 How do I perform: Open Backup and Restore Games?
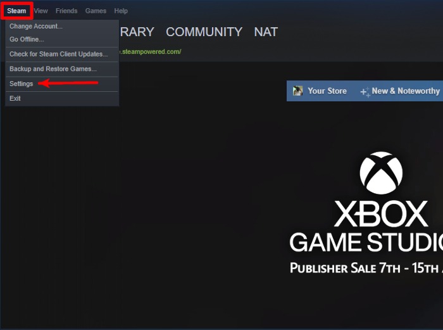click(x=62, y=68)
